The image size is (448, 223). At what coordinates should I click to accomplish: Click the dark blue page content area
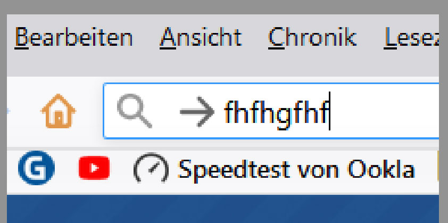click(x=223, y=209)
